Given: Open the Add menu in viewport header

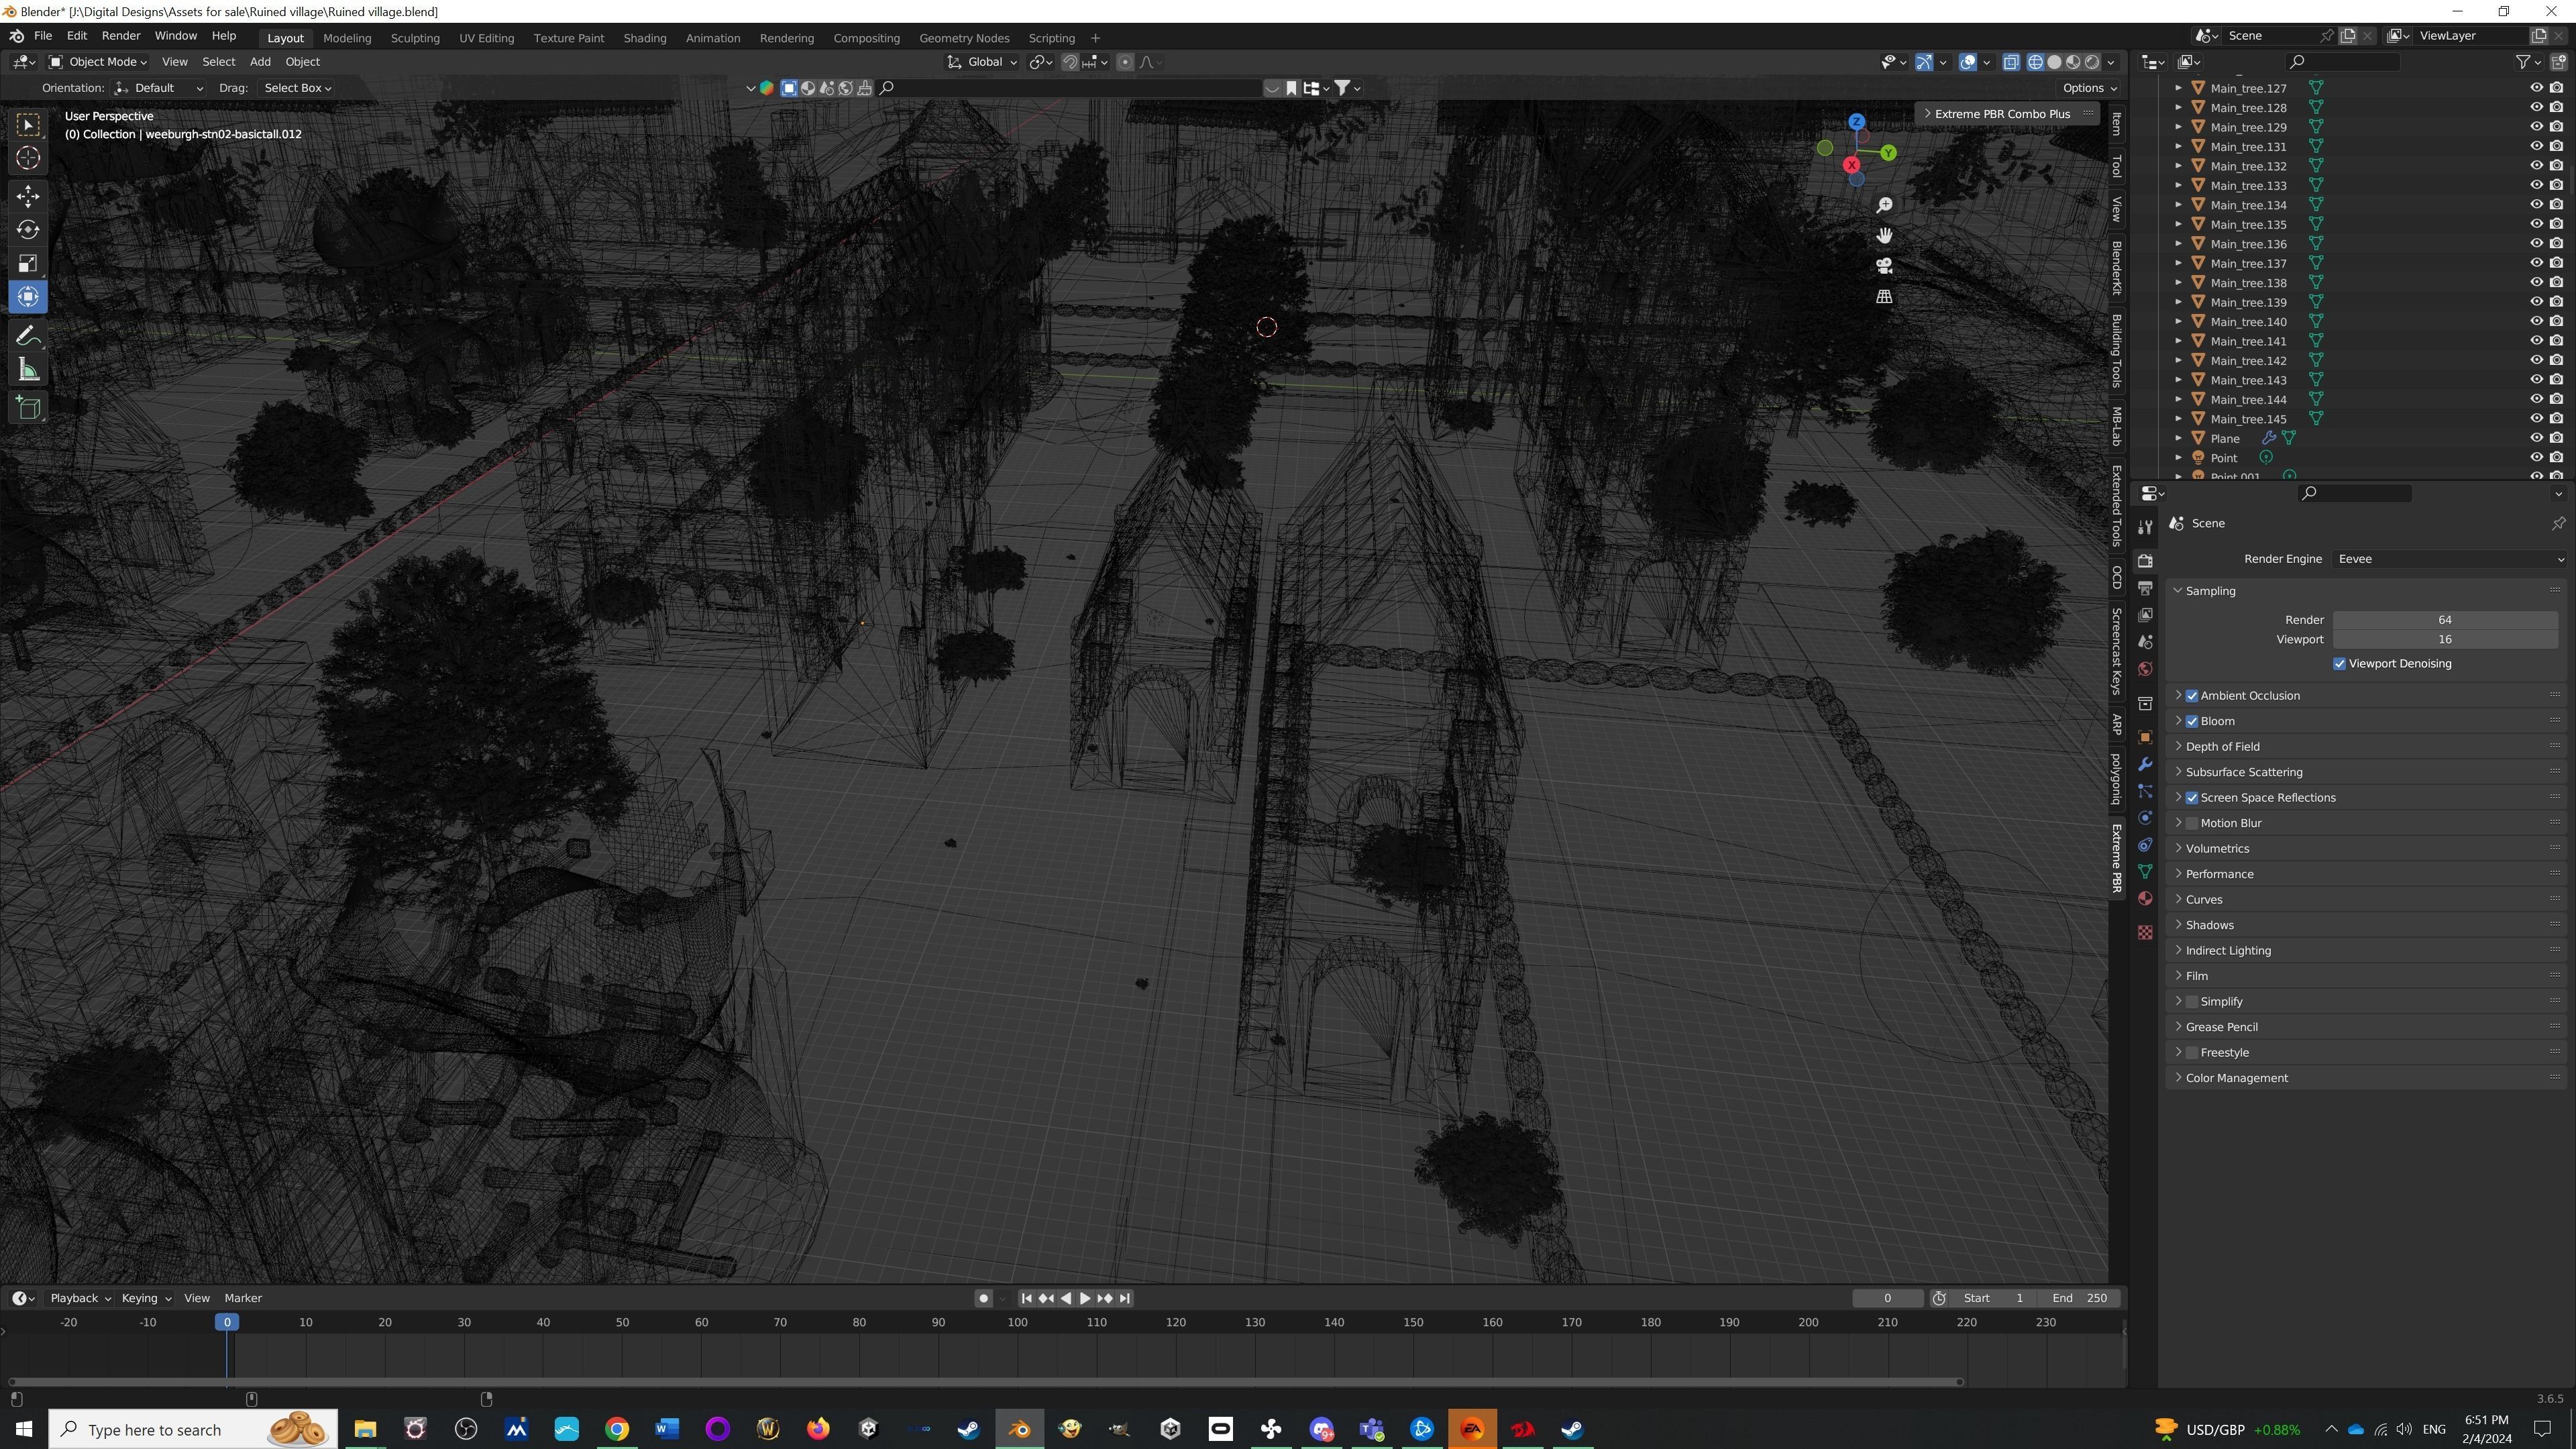Looking at the screenshot, I should point(260,62).
